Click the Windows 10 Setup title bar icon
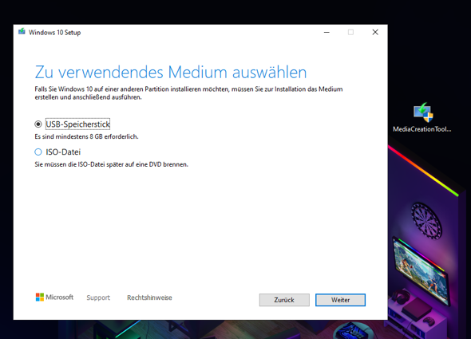This screenshot has width=471, height=339. click(22, 32)
